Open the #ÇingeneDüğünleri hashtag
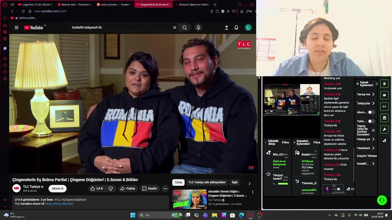The height and width of the screenshot is (220, 392). tap(74, 200)
